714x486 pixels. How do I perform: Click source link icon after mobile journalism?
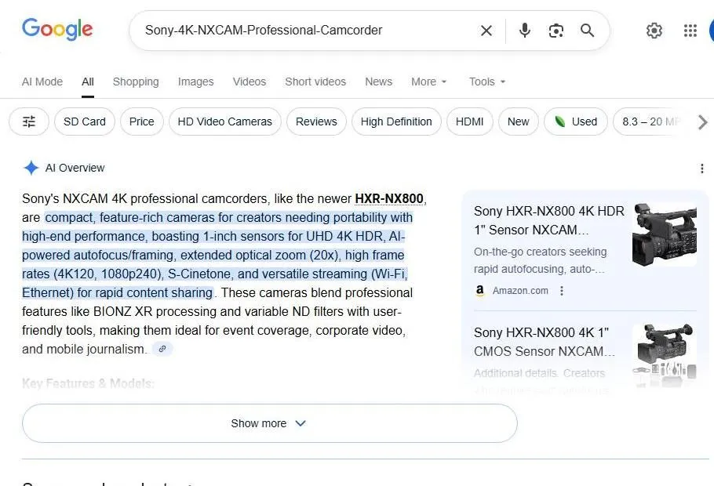point(162,349)
